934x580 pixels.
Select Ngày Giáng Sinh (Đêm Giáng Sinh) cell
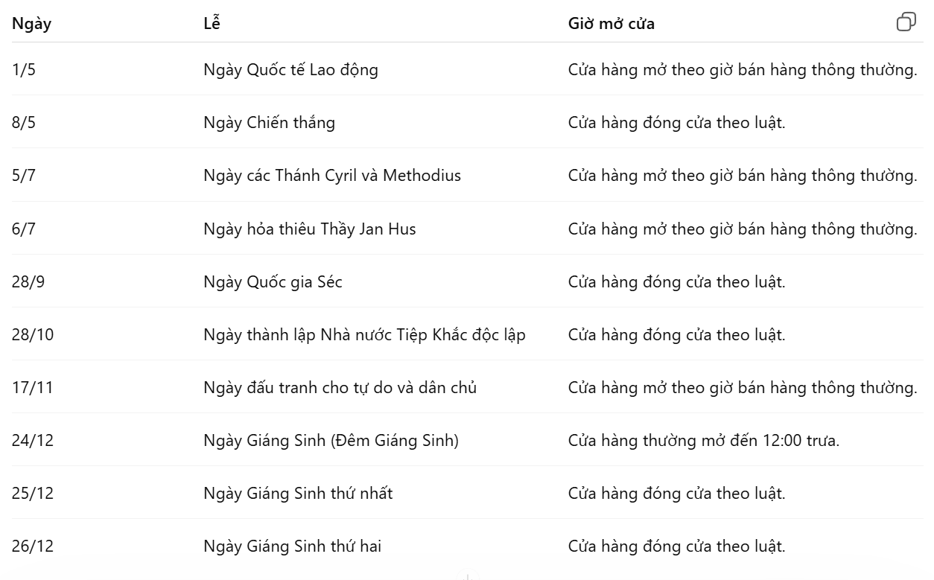[331, 441]
